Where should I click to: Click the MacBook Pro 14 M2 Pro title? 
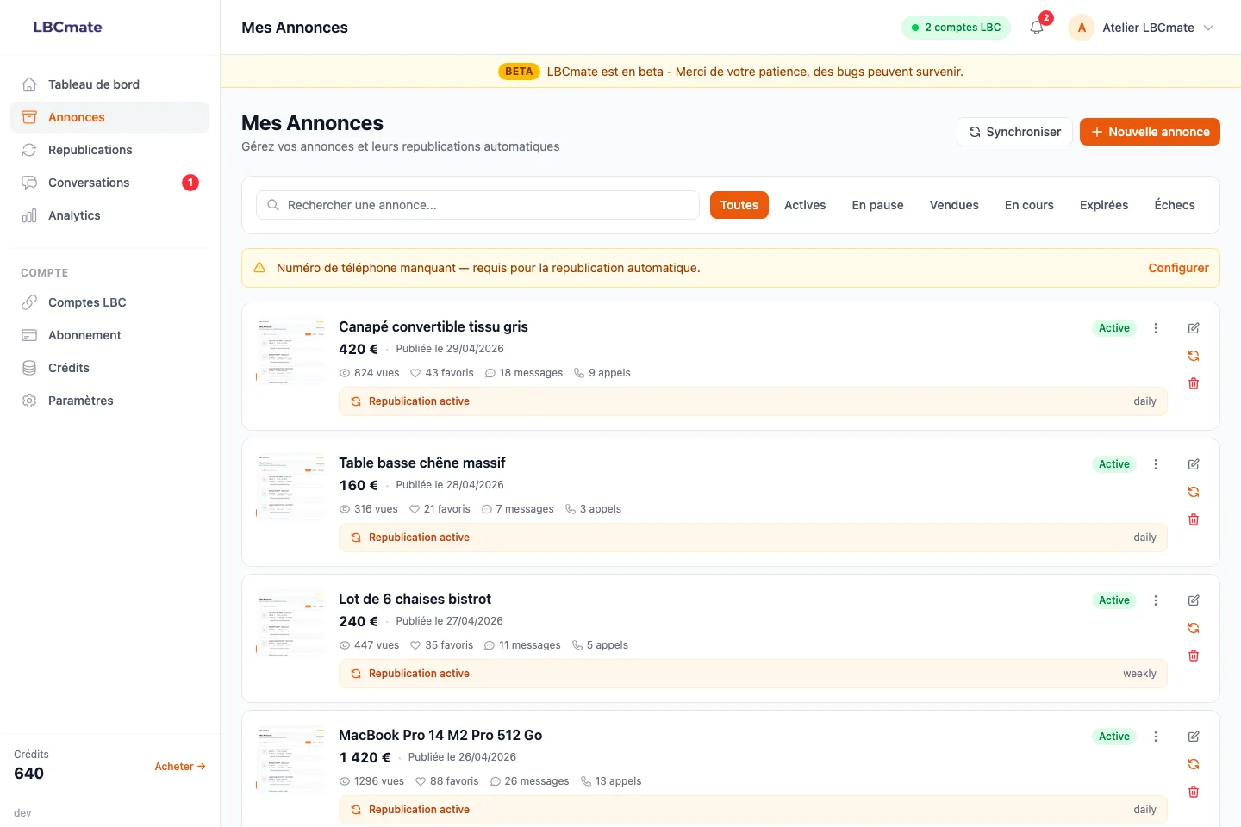440,735
